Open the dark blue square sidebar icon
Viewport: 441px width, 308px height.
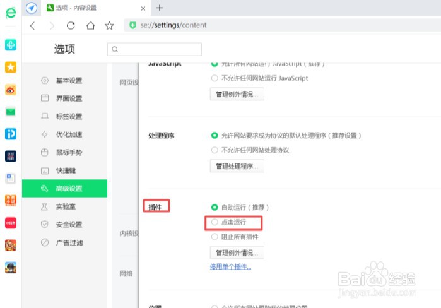(x=11, y=156)
